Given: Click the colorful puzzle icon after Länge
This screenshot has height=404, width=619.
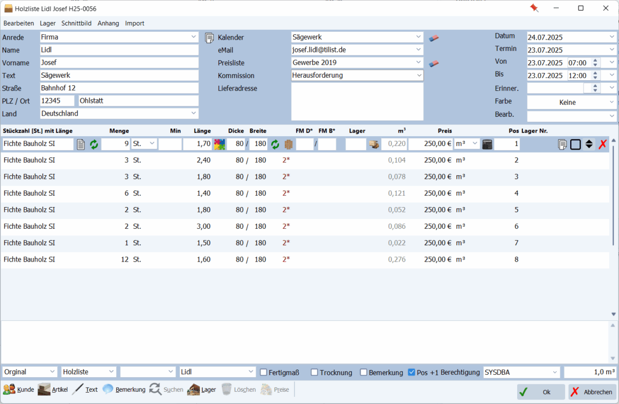Looking at the screenshot, I should tap(220, 144).
